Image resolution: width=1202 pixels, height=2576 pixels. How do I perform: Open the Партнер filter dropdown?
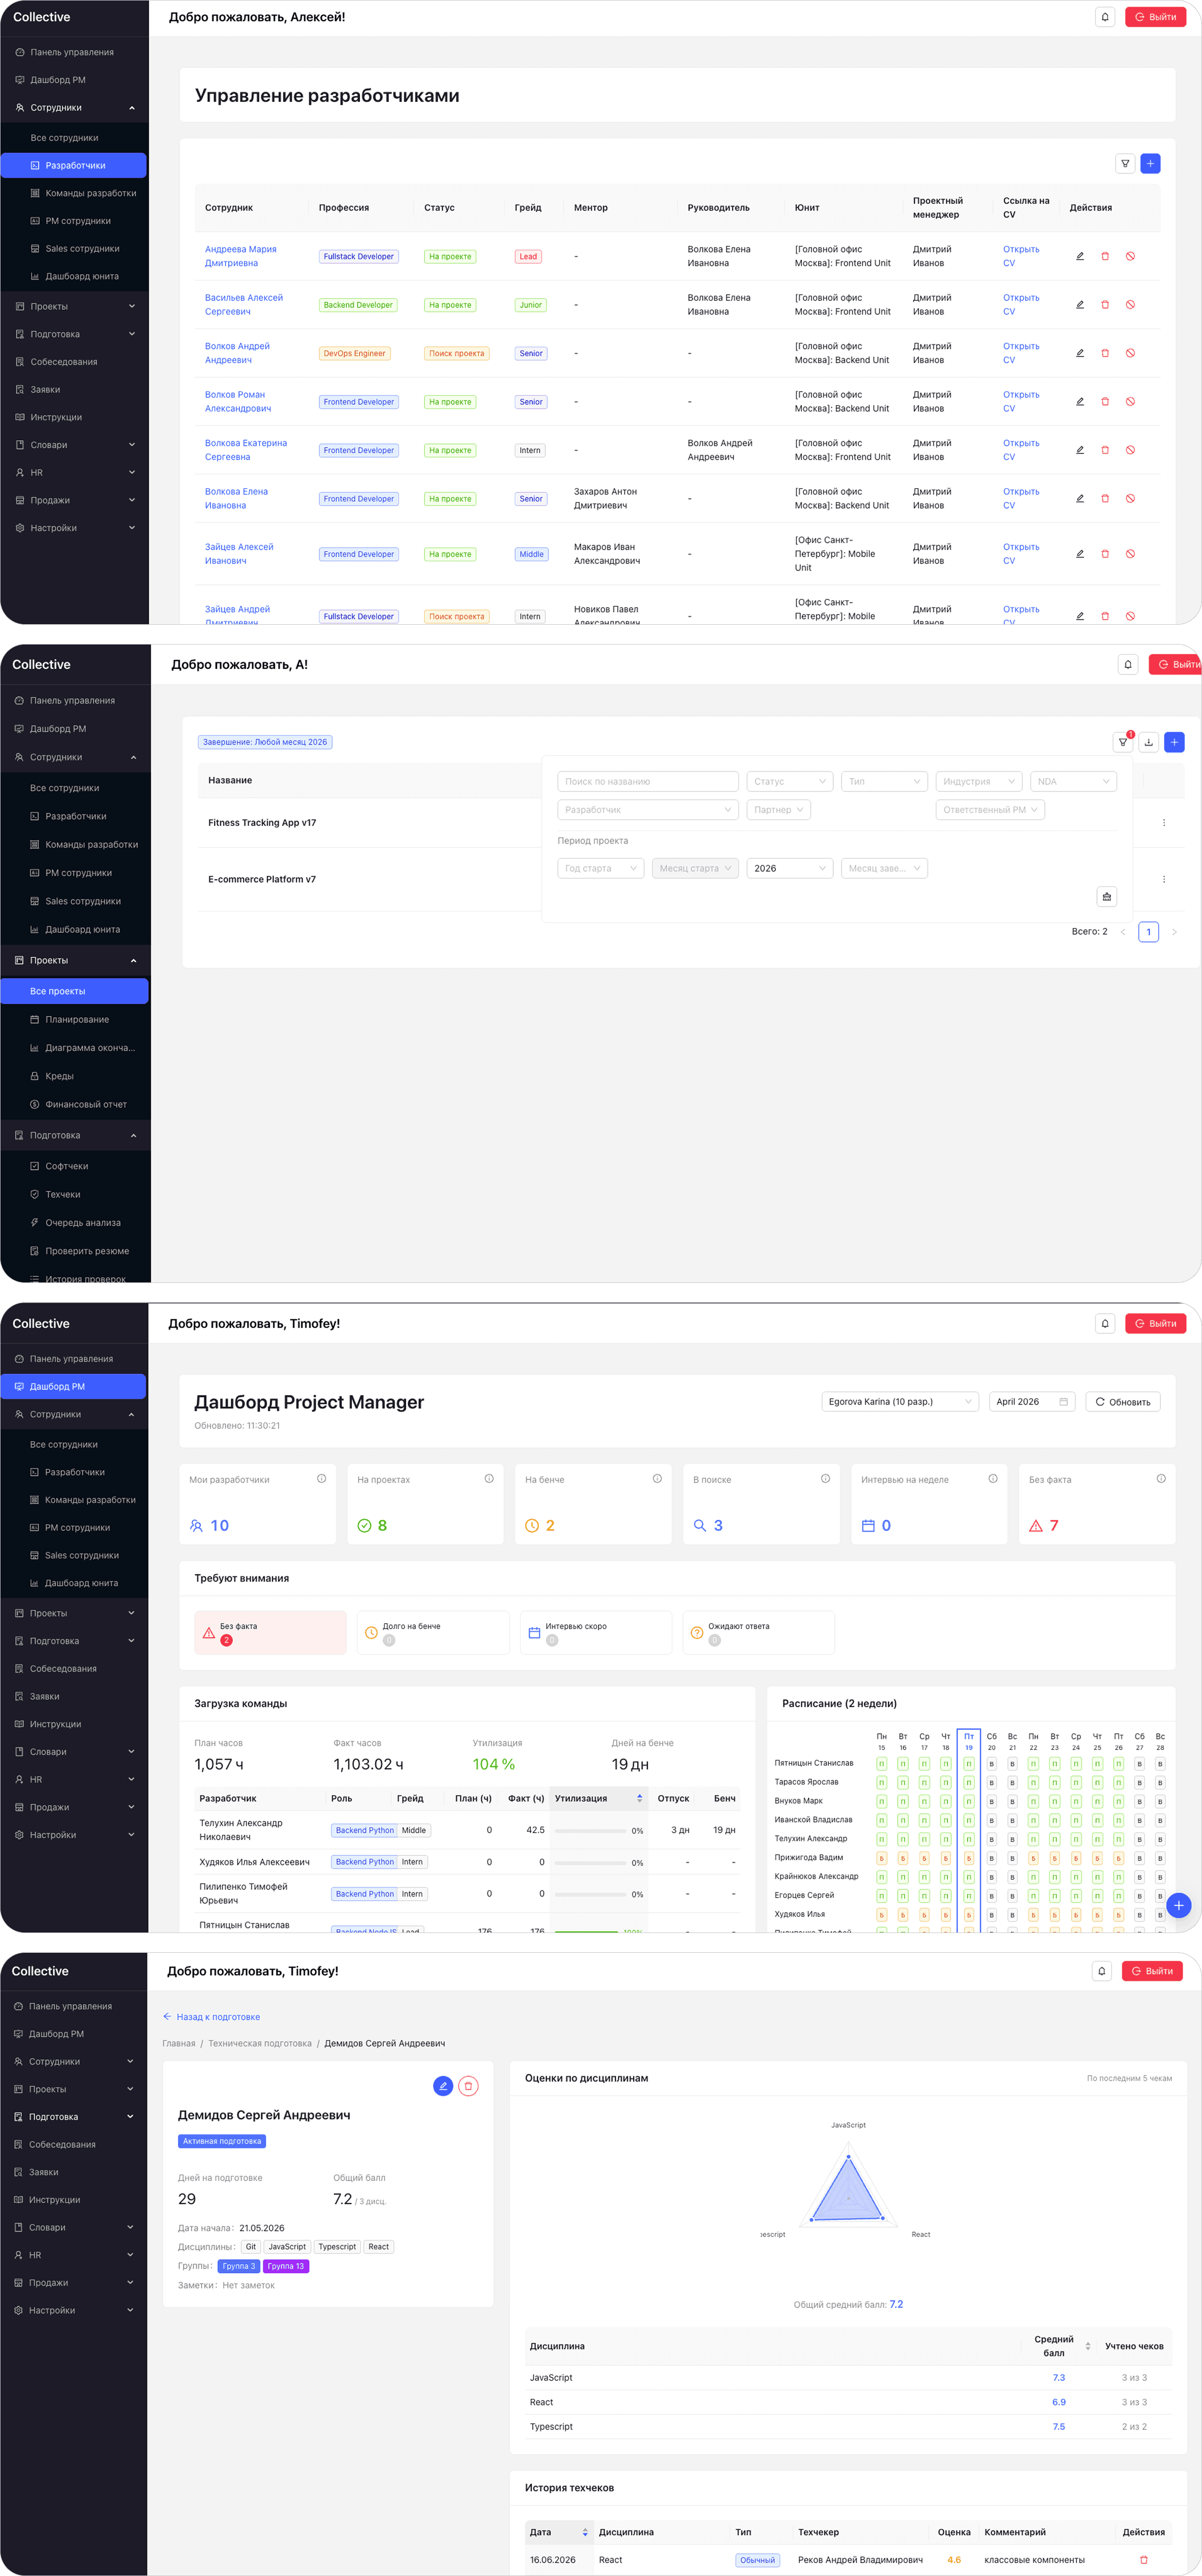click(778, 810)
